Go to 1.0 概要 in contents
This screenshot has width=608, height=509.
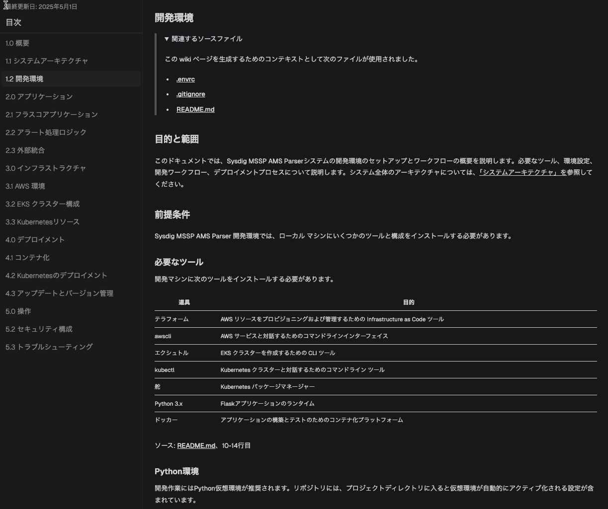[x=71, y=43]
